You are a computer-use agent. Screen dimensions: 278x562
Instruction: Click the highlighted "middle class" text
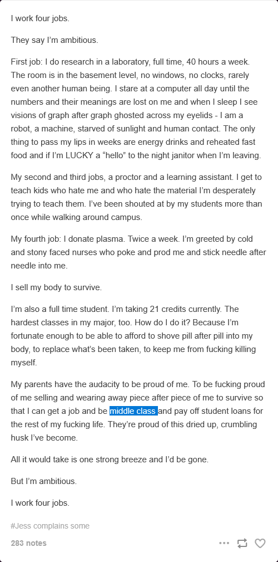(x=133, y=410)
